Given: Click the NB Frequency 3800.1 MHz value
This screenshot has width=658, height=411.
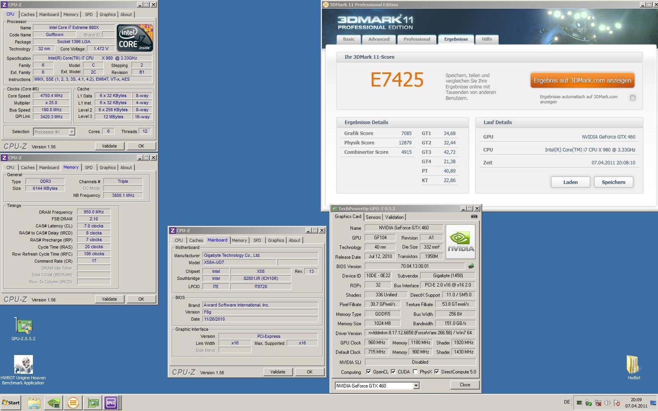Looking at the screenshot, I should (123, 195).
